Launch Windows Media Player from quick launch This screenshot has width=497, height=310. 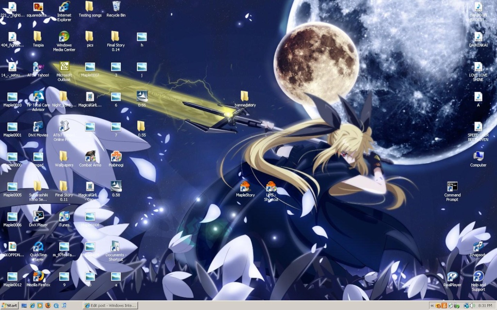coord(40,305)
